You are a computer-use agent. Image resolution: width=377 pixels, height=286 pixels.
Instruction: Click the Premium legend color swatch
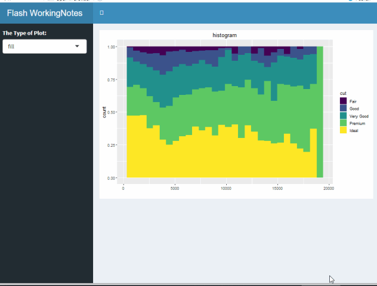(x=343, y=123)
